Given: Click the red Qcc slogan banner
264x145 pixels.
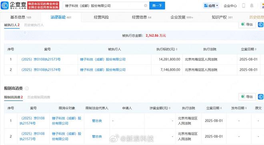Looking at the screenshot, I should coord(43,6).
